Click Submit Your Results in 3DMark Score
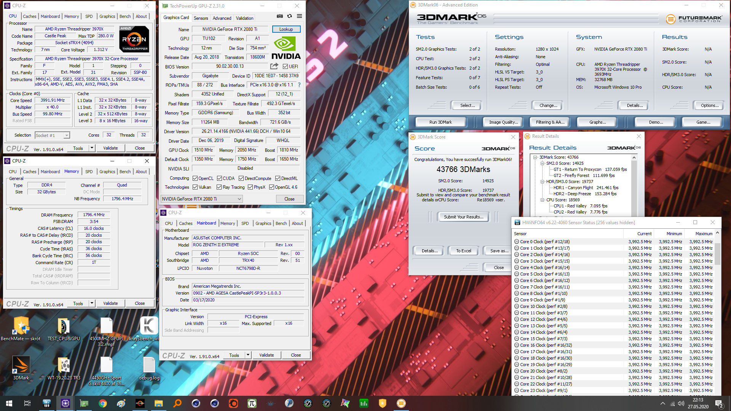This screenshot has height=411, width=731. tap(463, 217)
